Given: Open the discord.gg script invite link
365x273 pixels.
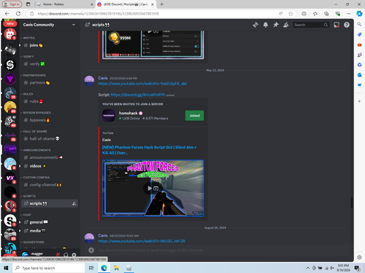Looking at the screenshot, I should [138, 95].
